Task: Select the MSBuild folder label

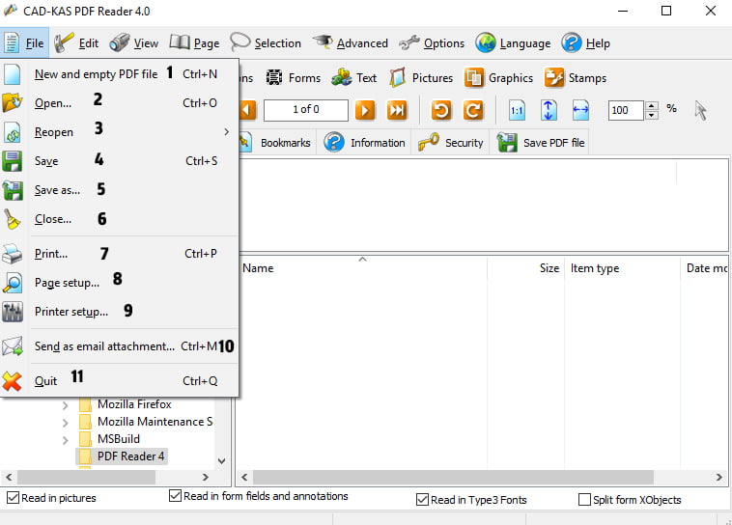Action: coord(119,439)
